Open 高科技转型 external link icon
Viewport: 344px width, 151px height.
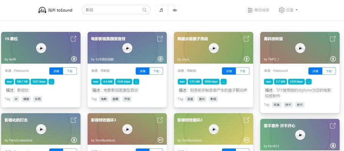pos(333,39)
